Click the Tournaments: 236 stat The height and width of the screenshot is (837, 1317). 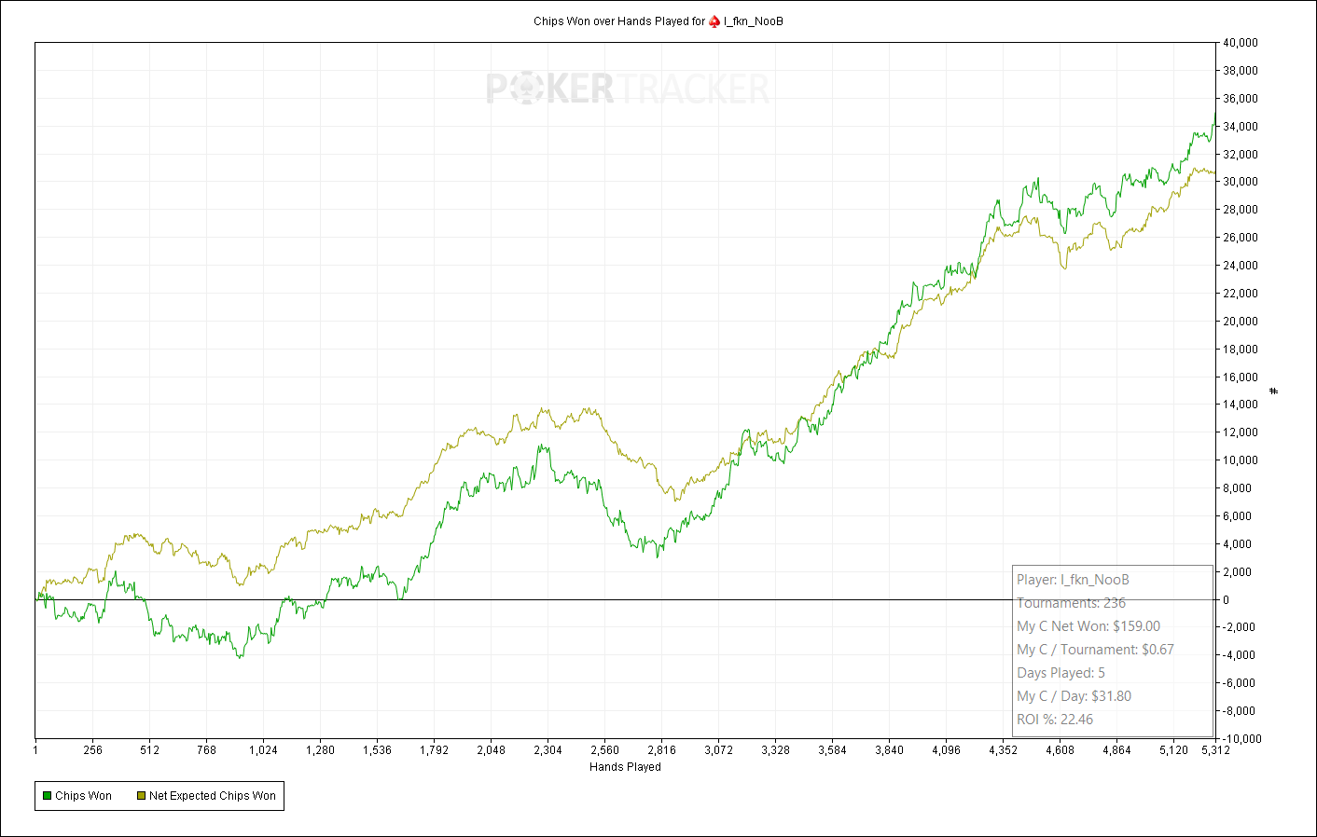[x=1071, y=602]
